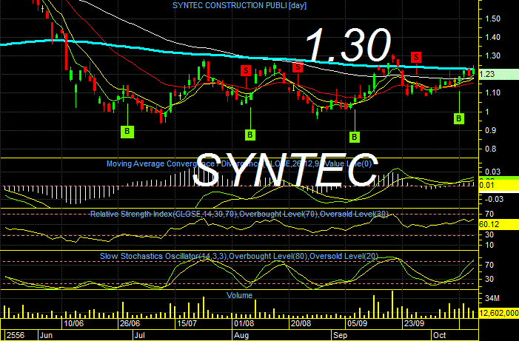This screenshot has height=341, width=519.
Task: Click the 26/06 date label
Action: (130, 323)
